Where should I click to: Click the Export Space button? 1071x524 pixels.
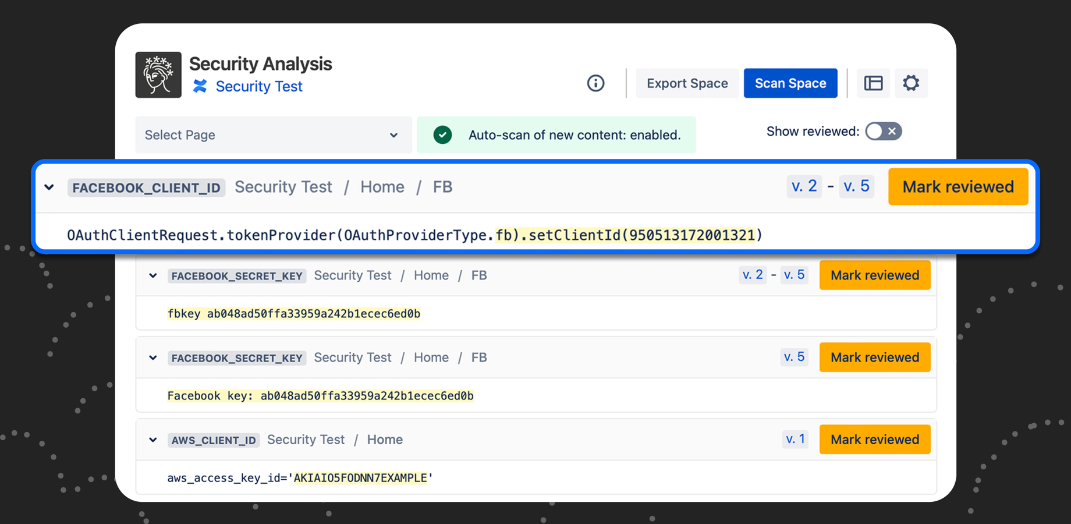687,83
